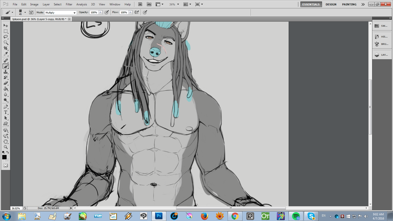Toggle the airbrush mode button
This screenshot has width=393, height=221.
[x=136, y=12]
